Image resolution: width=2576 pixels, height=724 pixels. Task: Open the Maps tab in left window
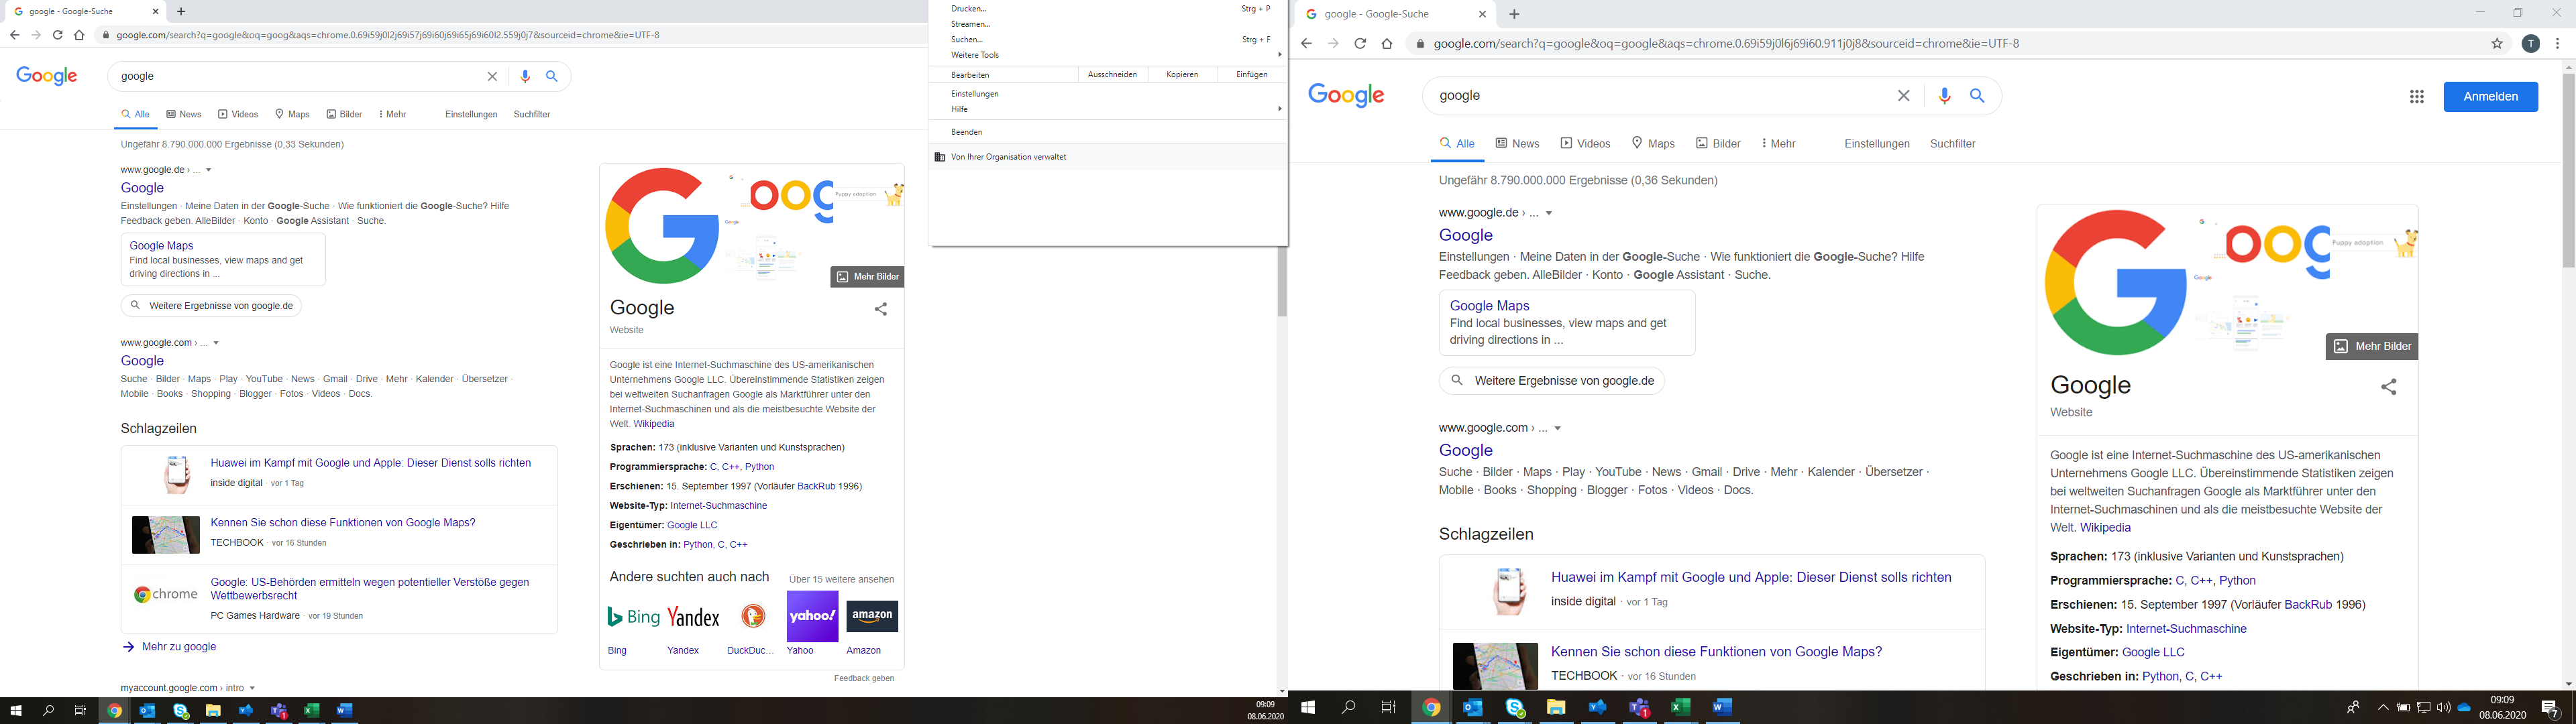click(292, 114)
